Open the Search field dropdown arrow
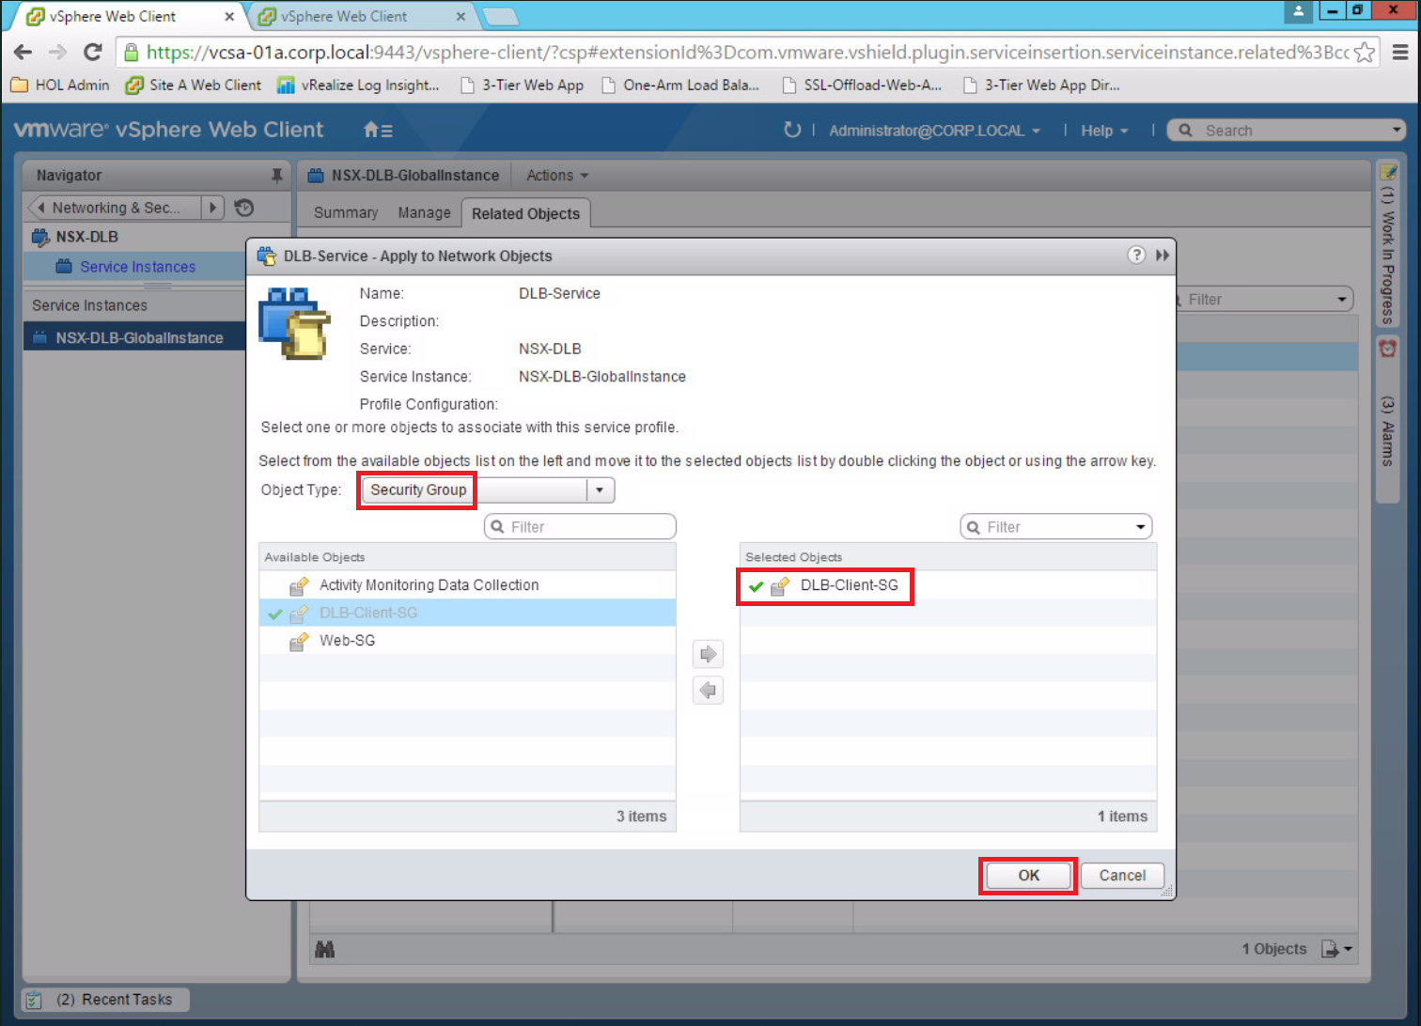The image size is (1421, 1026). (1397, 131)
